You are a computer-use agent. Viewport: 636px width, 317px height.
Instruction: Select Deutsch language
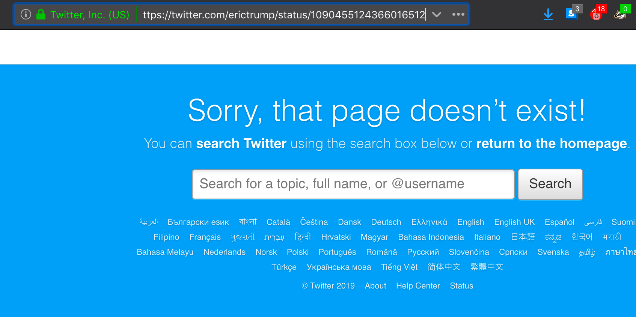pyautogui.click(x=386, y=222)
